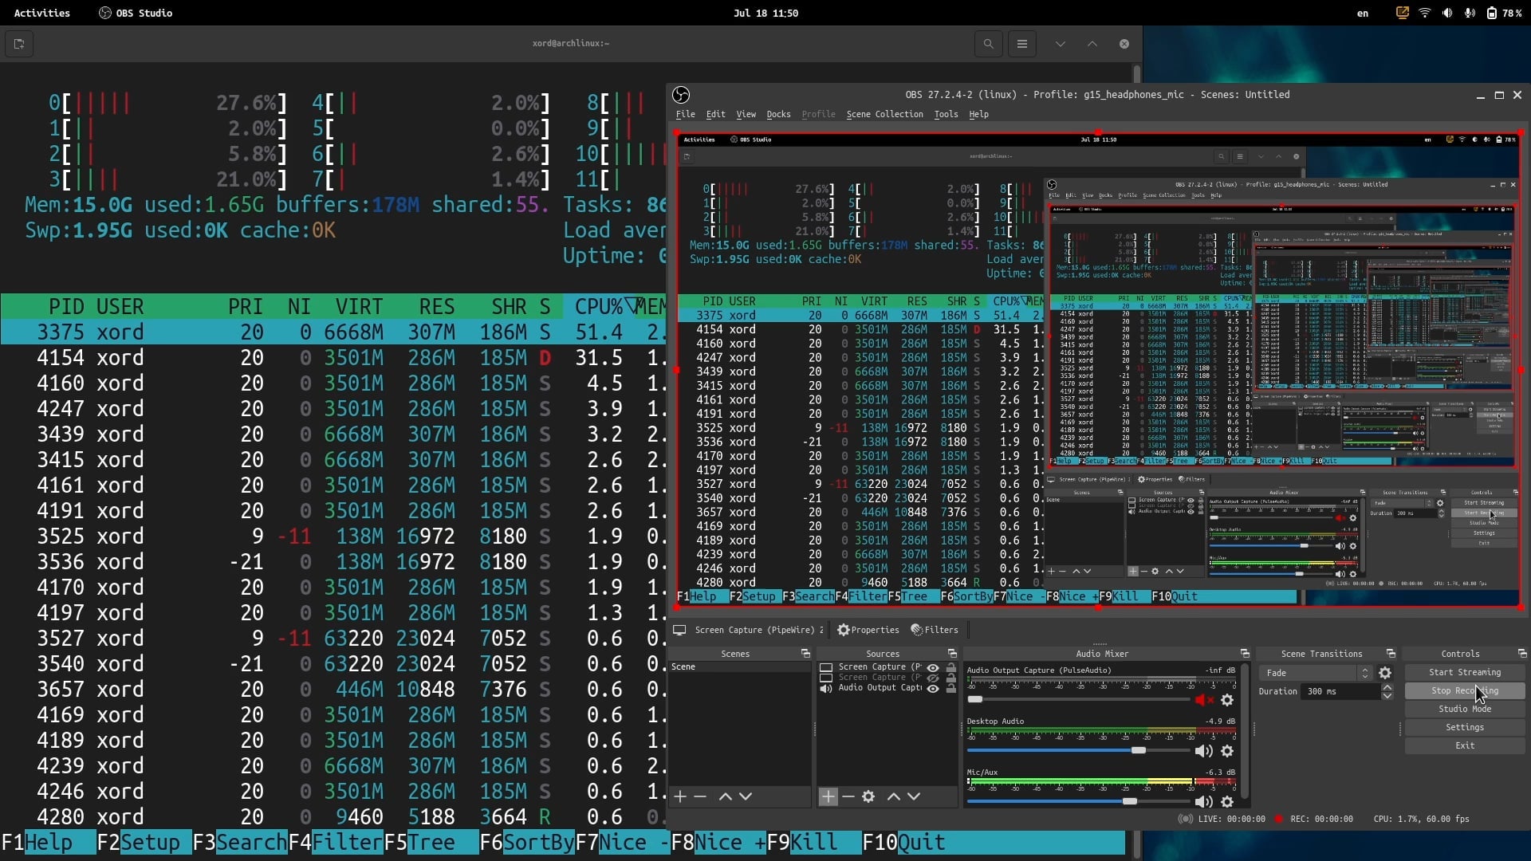Click the Start Streaming button
Screen dimensions: 1531x861
tap(1464, 672)
